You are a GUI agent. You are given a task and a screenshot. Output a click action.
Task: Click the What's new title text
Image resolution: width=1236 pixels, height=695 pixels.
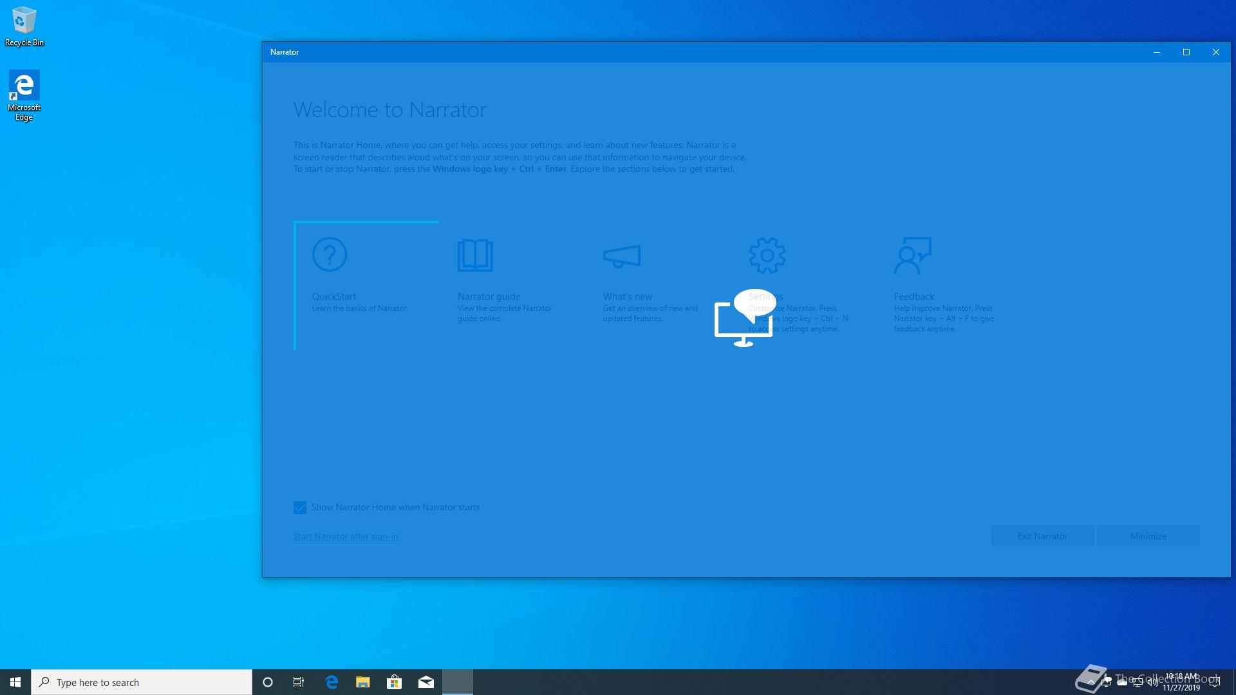click(628, 297)
